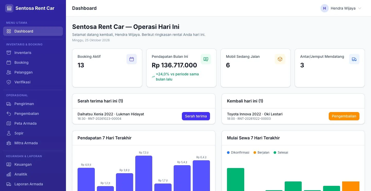
Task: Go to the Booking menu item
Action: [x=33, y=62]
